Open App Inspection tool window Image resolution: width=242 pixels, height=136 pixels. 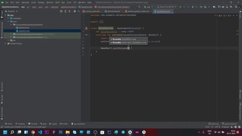(78, 124)
